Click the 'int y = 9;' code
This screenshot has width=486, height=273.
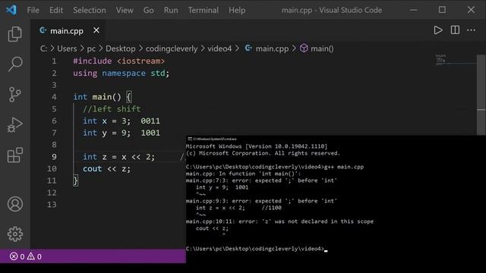pos(106,133)
